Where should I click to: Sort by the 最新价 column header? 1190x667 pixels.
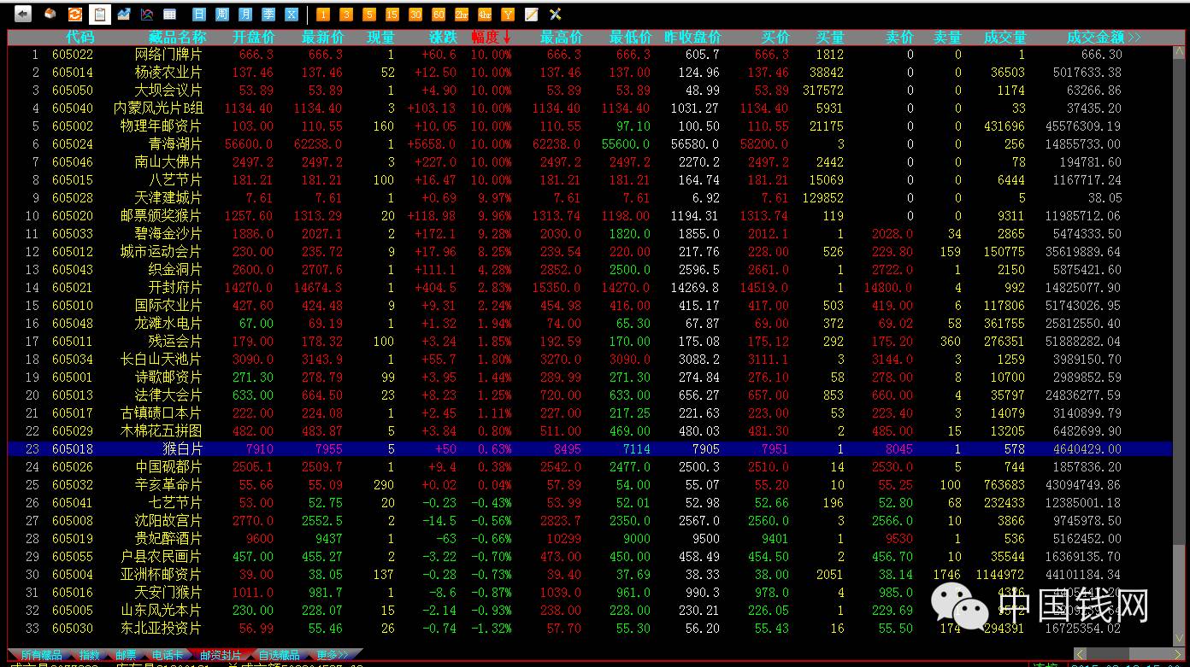[x=323, y=38]
